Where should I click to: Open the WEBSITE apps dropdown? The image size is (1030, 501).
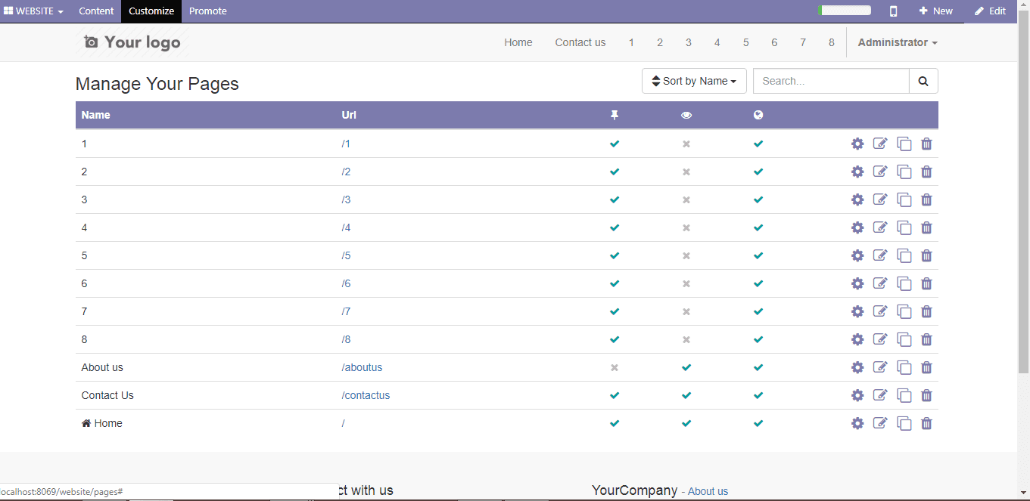(34, 11)
